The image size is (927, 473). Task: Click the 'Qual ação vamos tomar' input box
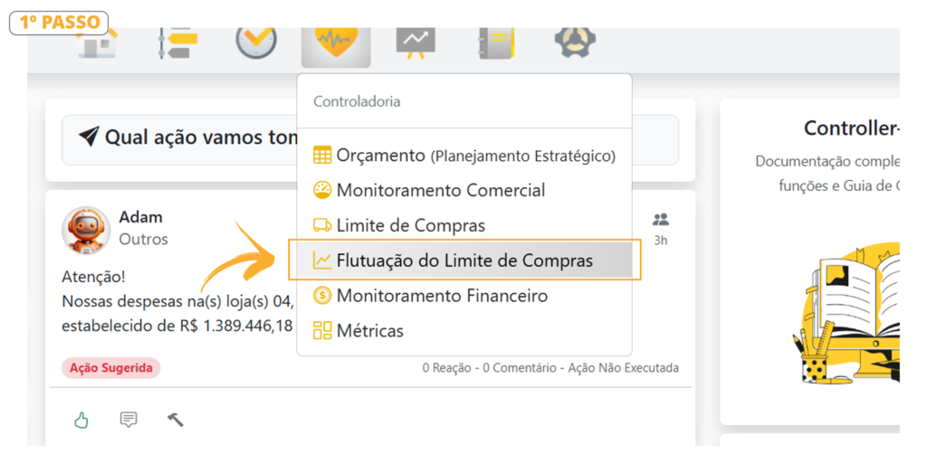click(x=370, y=140)
